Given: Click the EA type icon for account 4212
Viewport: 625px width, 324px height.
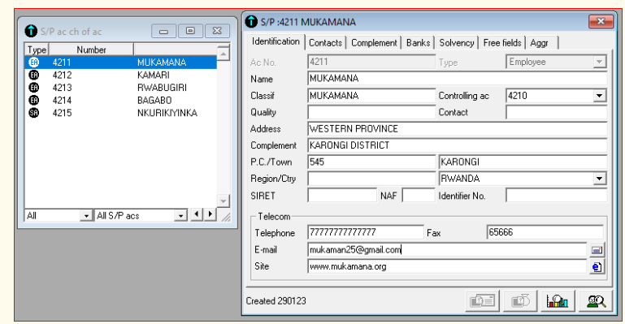Looking at the screenshot, I should 34,75.
